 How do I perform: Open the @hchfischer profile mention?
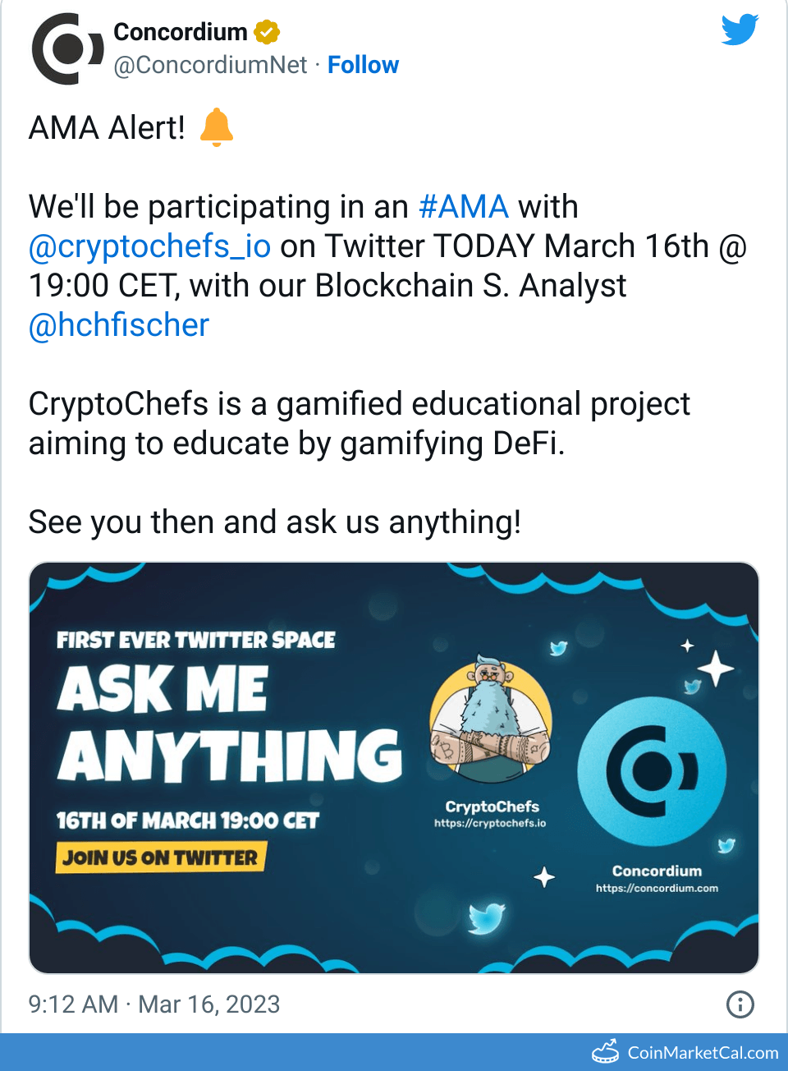click(x=119, y=325)
